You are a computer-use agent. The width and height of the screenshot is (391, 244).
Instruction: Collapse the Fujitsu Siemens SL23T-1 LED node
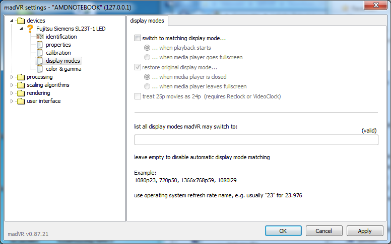(x=22, y=29)
